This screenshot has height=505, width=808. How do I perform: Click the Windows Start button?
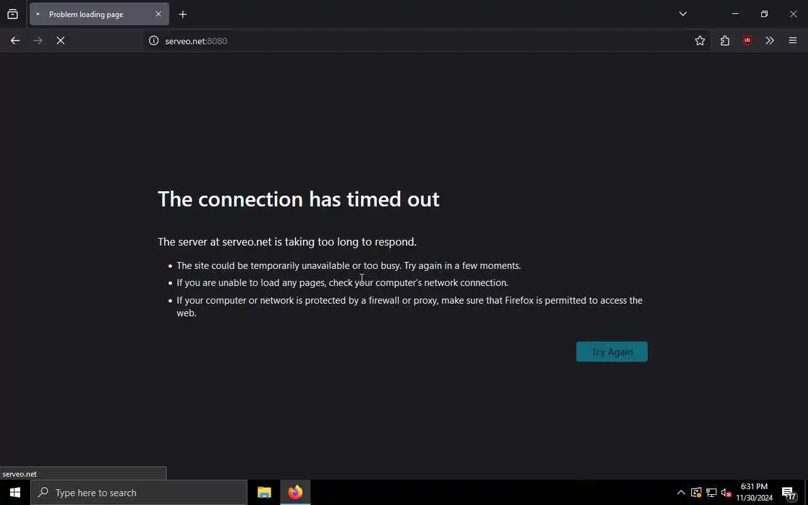coord(15,492)
